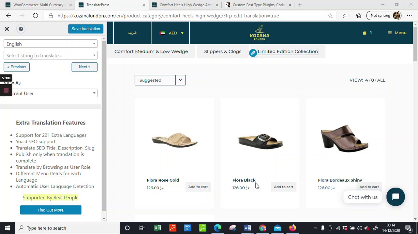Open the Favorites list icon
This screenshot has width=418, height=234.
coord(345,16)
